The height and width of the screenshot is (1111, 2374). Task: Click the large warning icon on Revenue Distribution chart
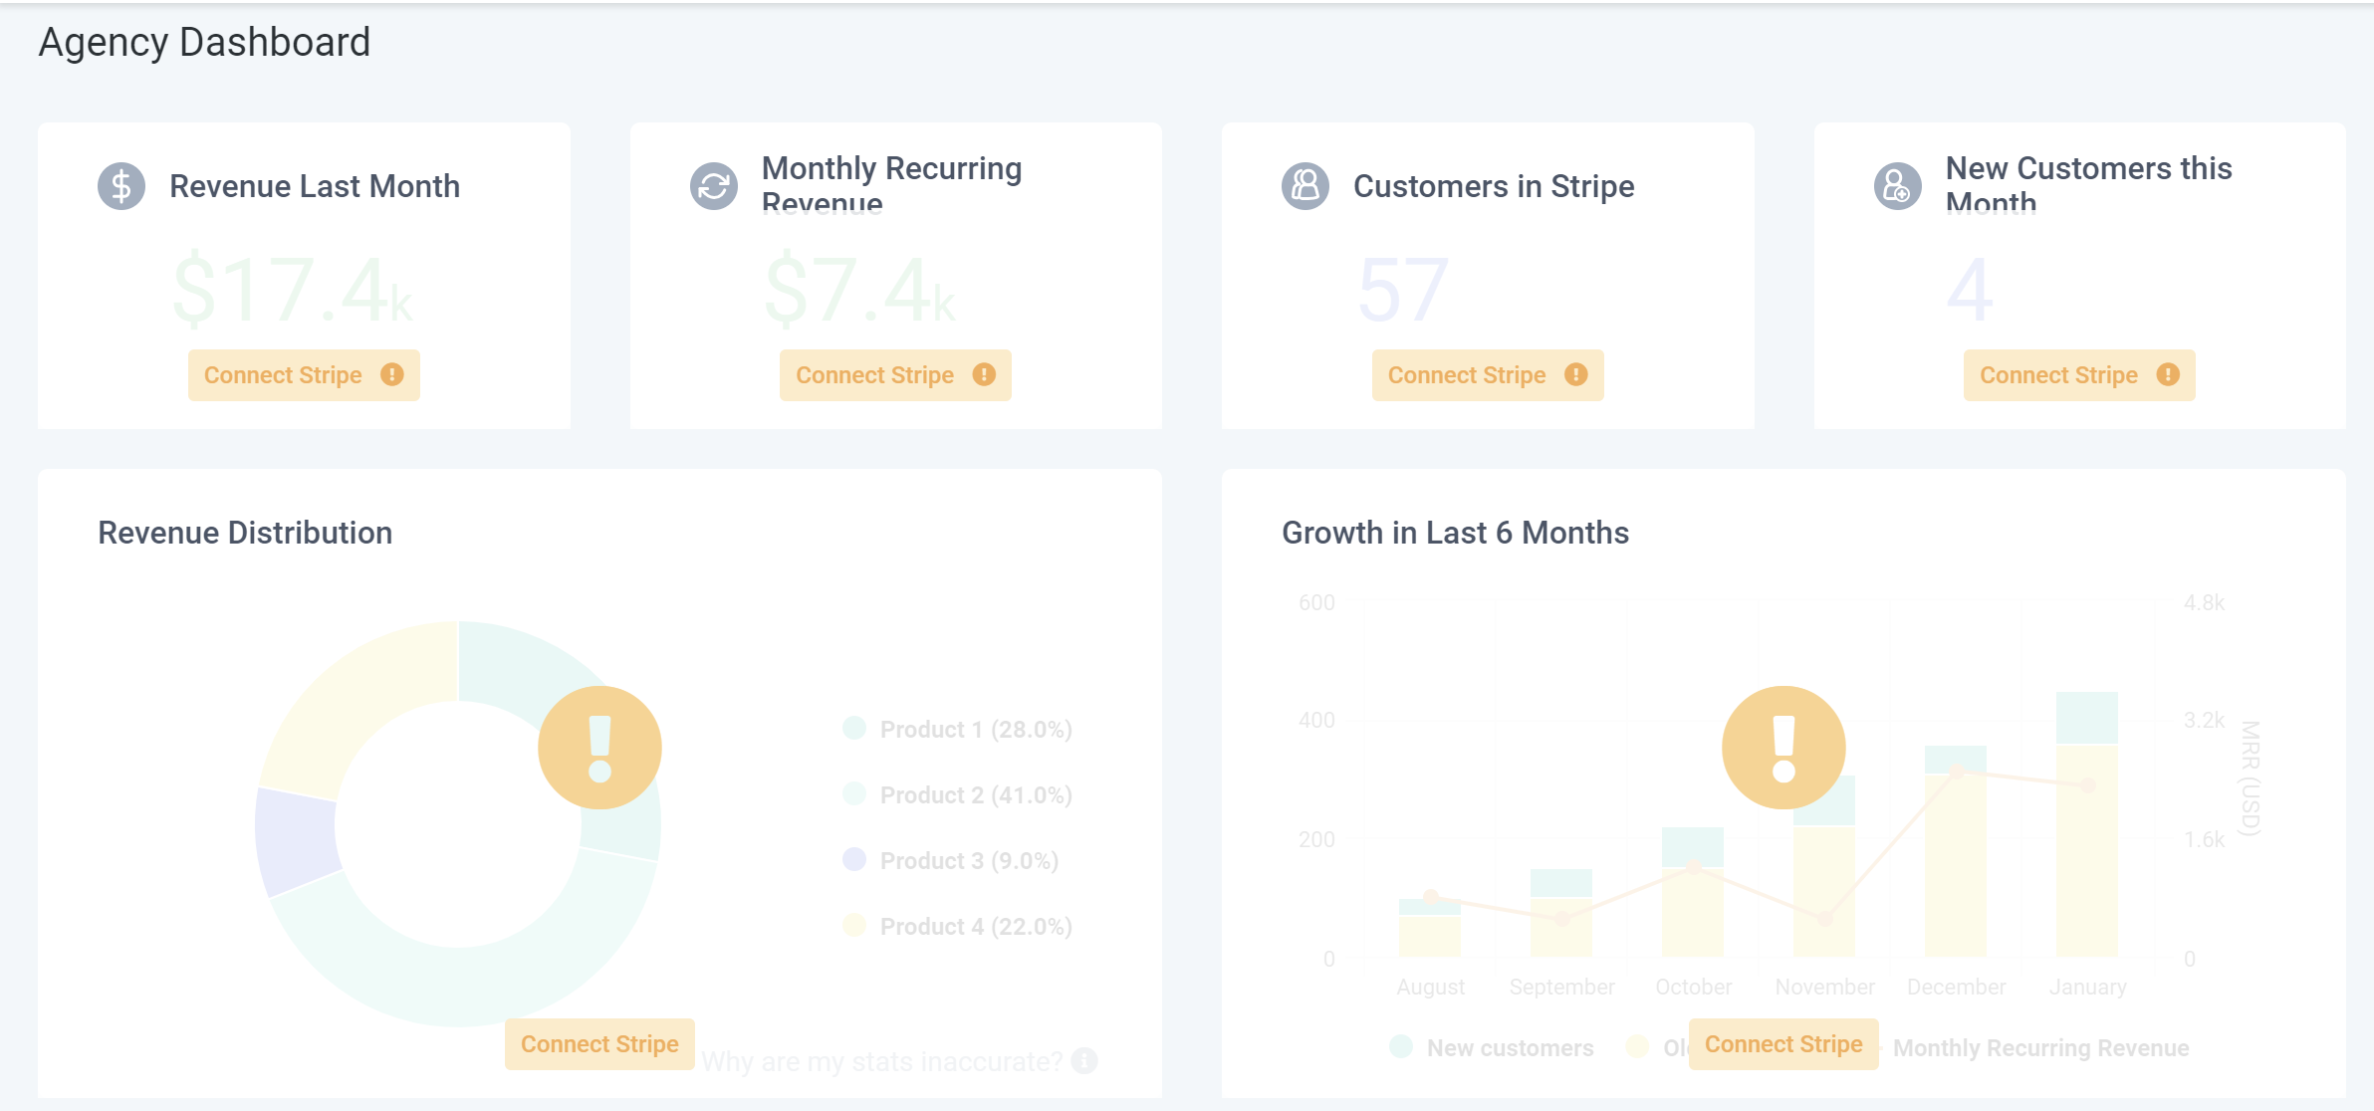click(x=599, y=748)
